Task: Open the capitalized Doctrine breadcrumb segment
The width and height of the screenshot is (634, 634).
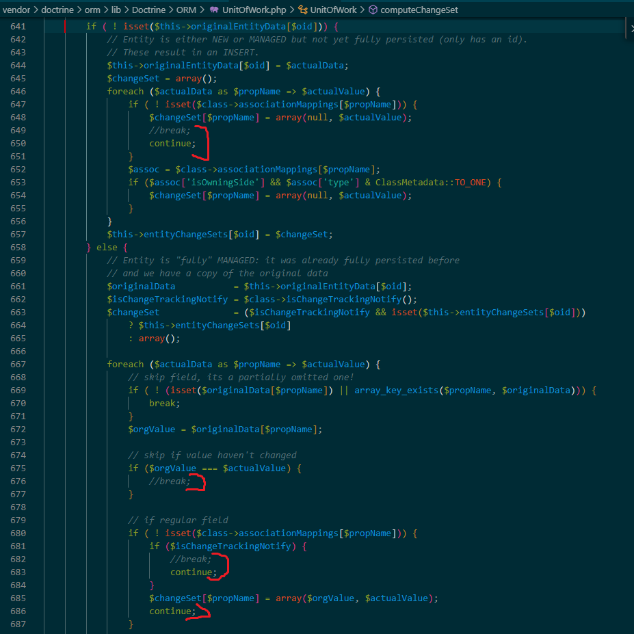Action: 148,10
